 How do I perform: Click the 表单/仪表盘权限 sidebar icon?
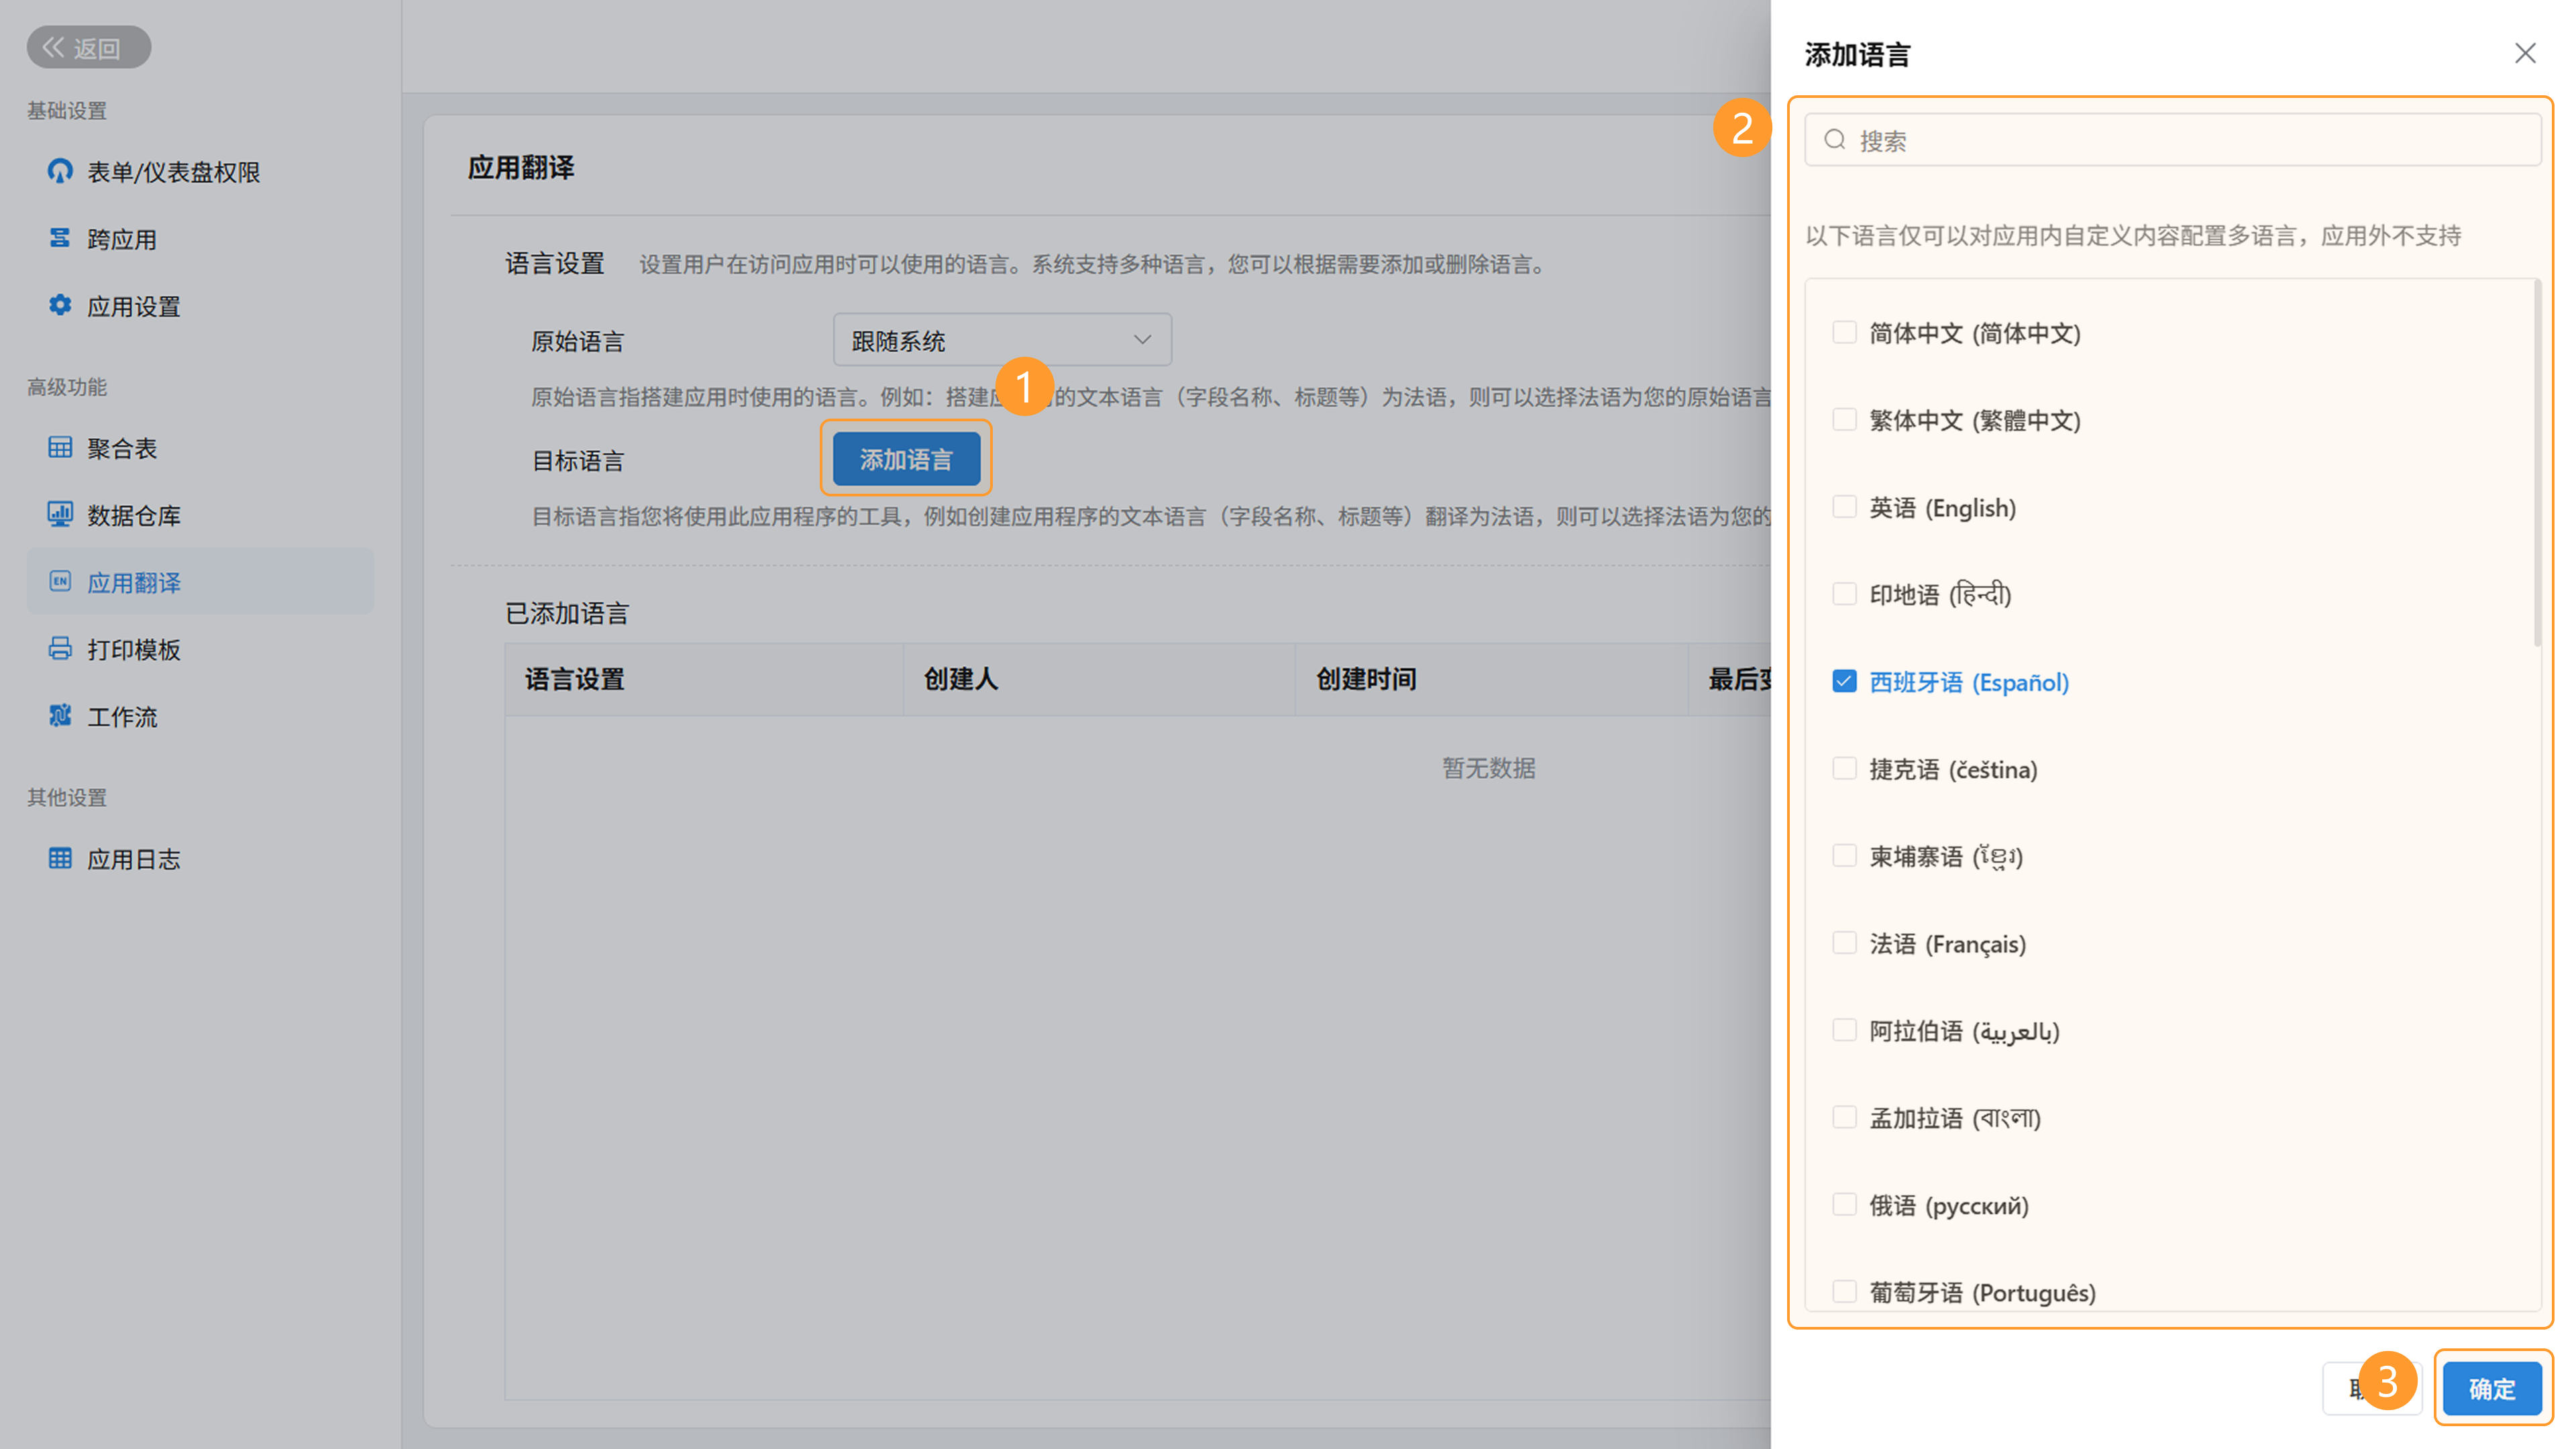pyautogui.click(x=60, y=171)
